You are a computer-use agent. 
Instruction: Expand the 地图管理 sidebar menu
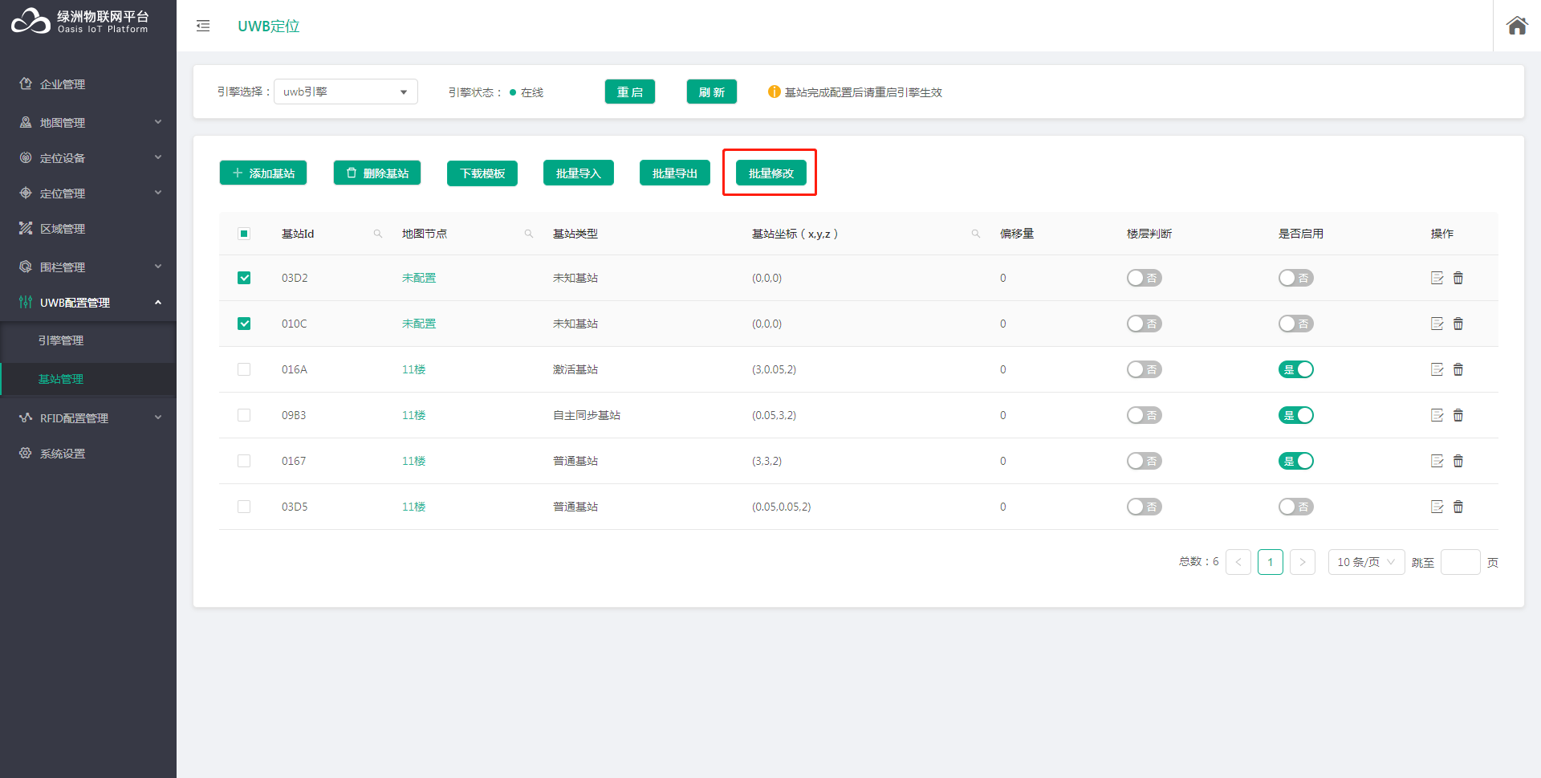pos(88,122)
